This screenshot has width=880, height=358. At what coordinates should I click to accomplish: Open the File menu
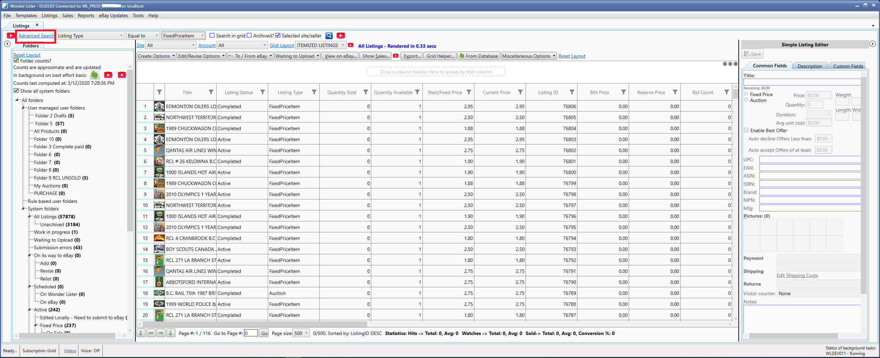(7, 15)
